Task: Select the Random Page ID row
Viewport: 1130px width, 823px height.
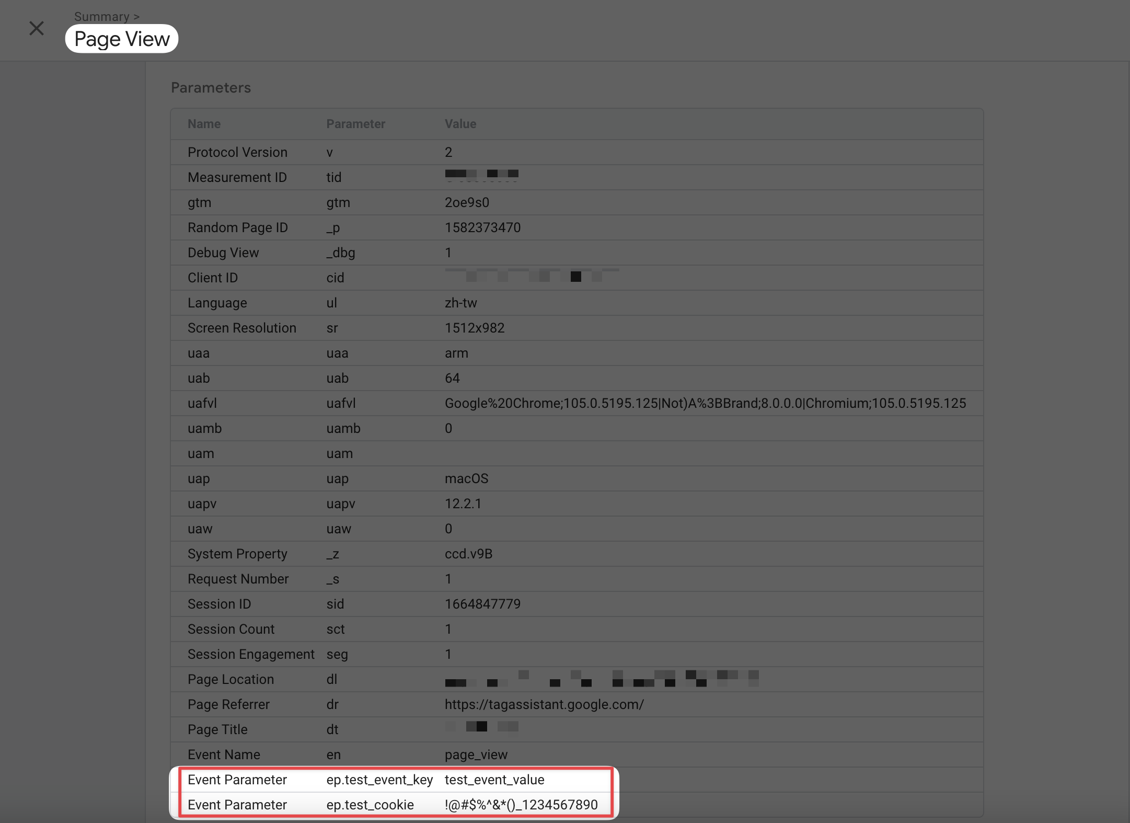Action: 238,227
